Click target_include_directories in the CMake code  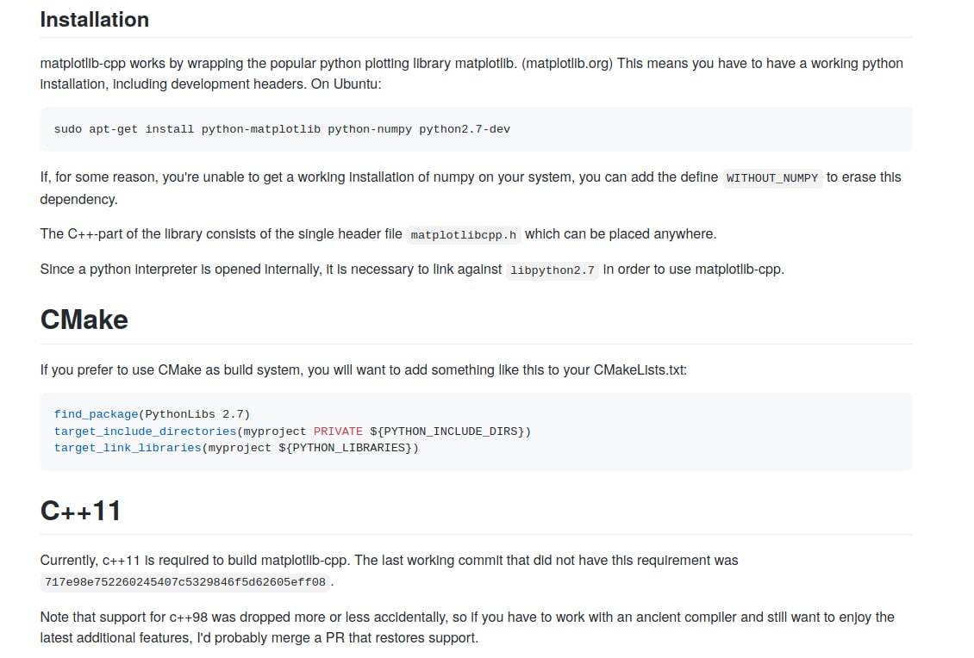[x=145, y=431]
